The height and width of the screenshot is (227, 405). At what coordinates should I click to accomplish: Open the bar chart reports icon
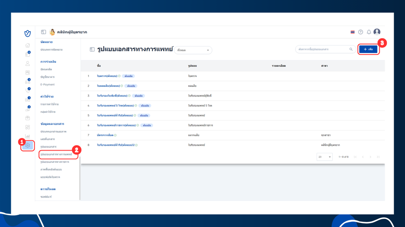click(28, 136)
